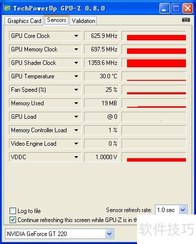The height and width of the screenshot is (244, 196).
Task: Enable the Log to file checkbox
Action: pos(13,211)
